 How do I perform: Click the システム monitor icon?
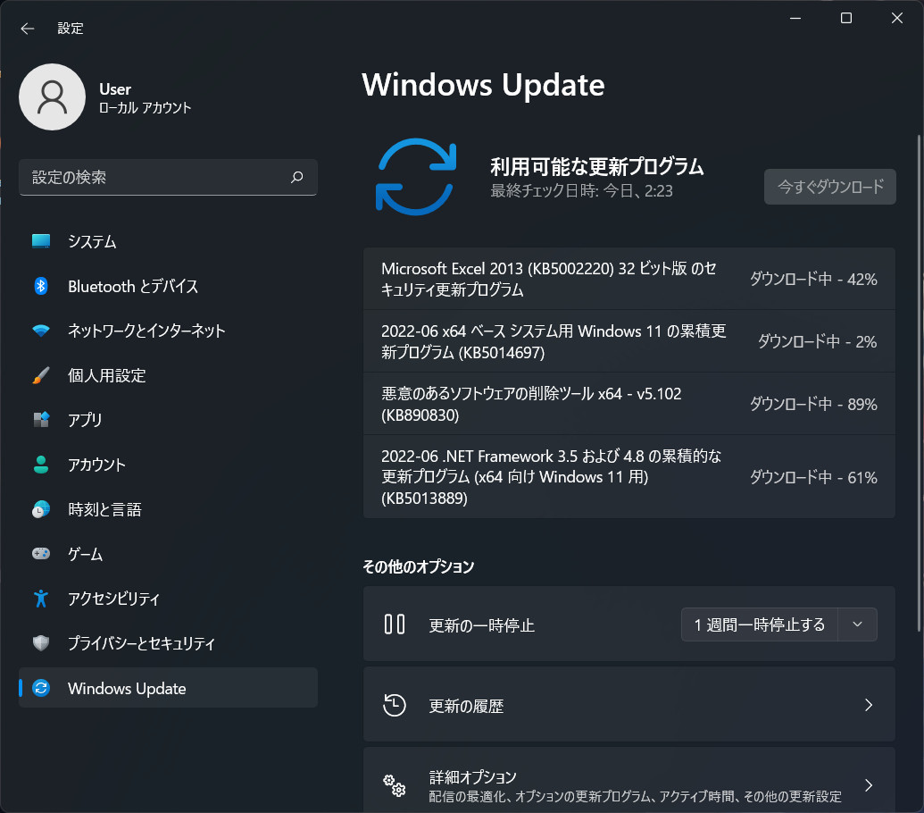41,241
